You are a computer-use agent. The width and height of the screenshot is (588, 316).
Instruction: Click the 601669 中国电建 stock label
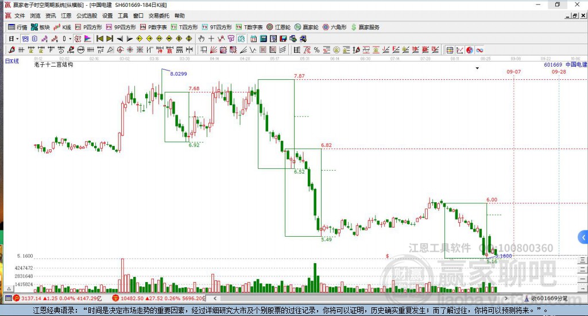click(566, 64)
